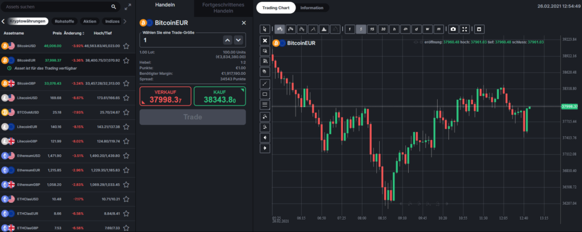582x232 pixels.
Task: Favorite EthereumUSD with its star
Action: pyautogui.click(x=126, y=155)
